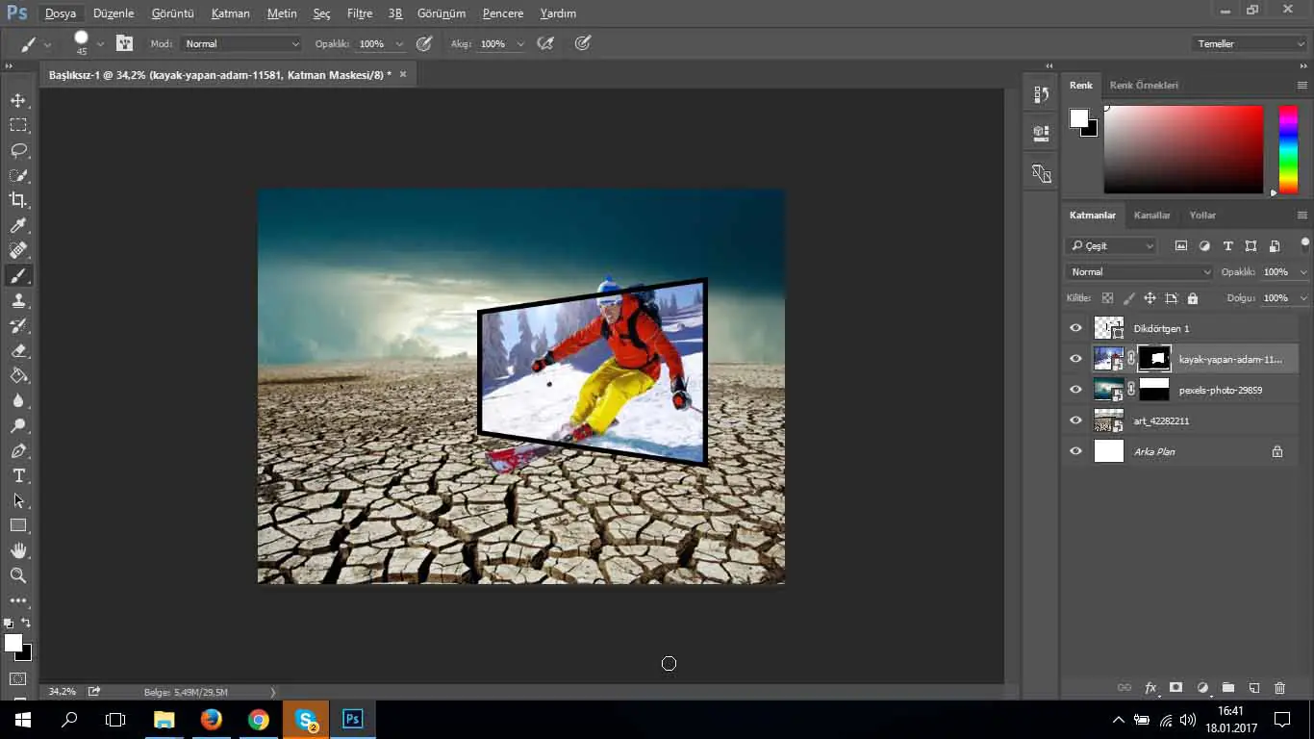Switch to the Renk Örnekleri tab
Screen dimensions: 1314x739
click(x=1144, y=86)
